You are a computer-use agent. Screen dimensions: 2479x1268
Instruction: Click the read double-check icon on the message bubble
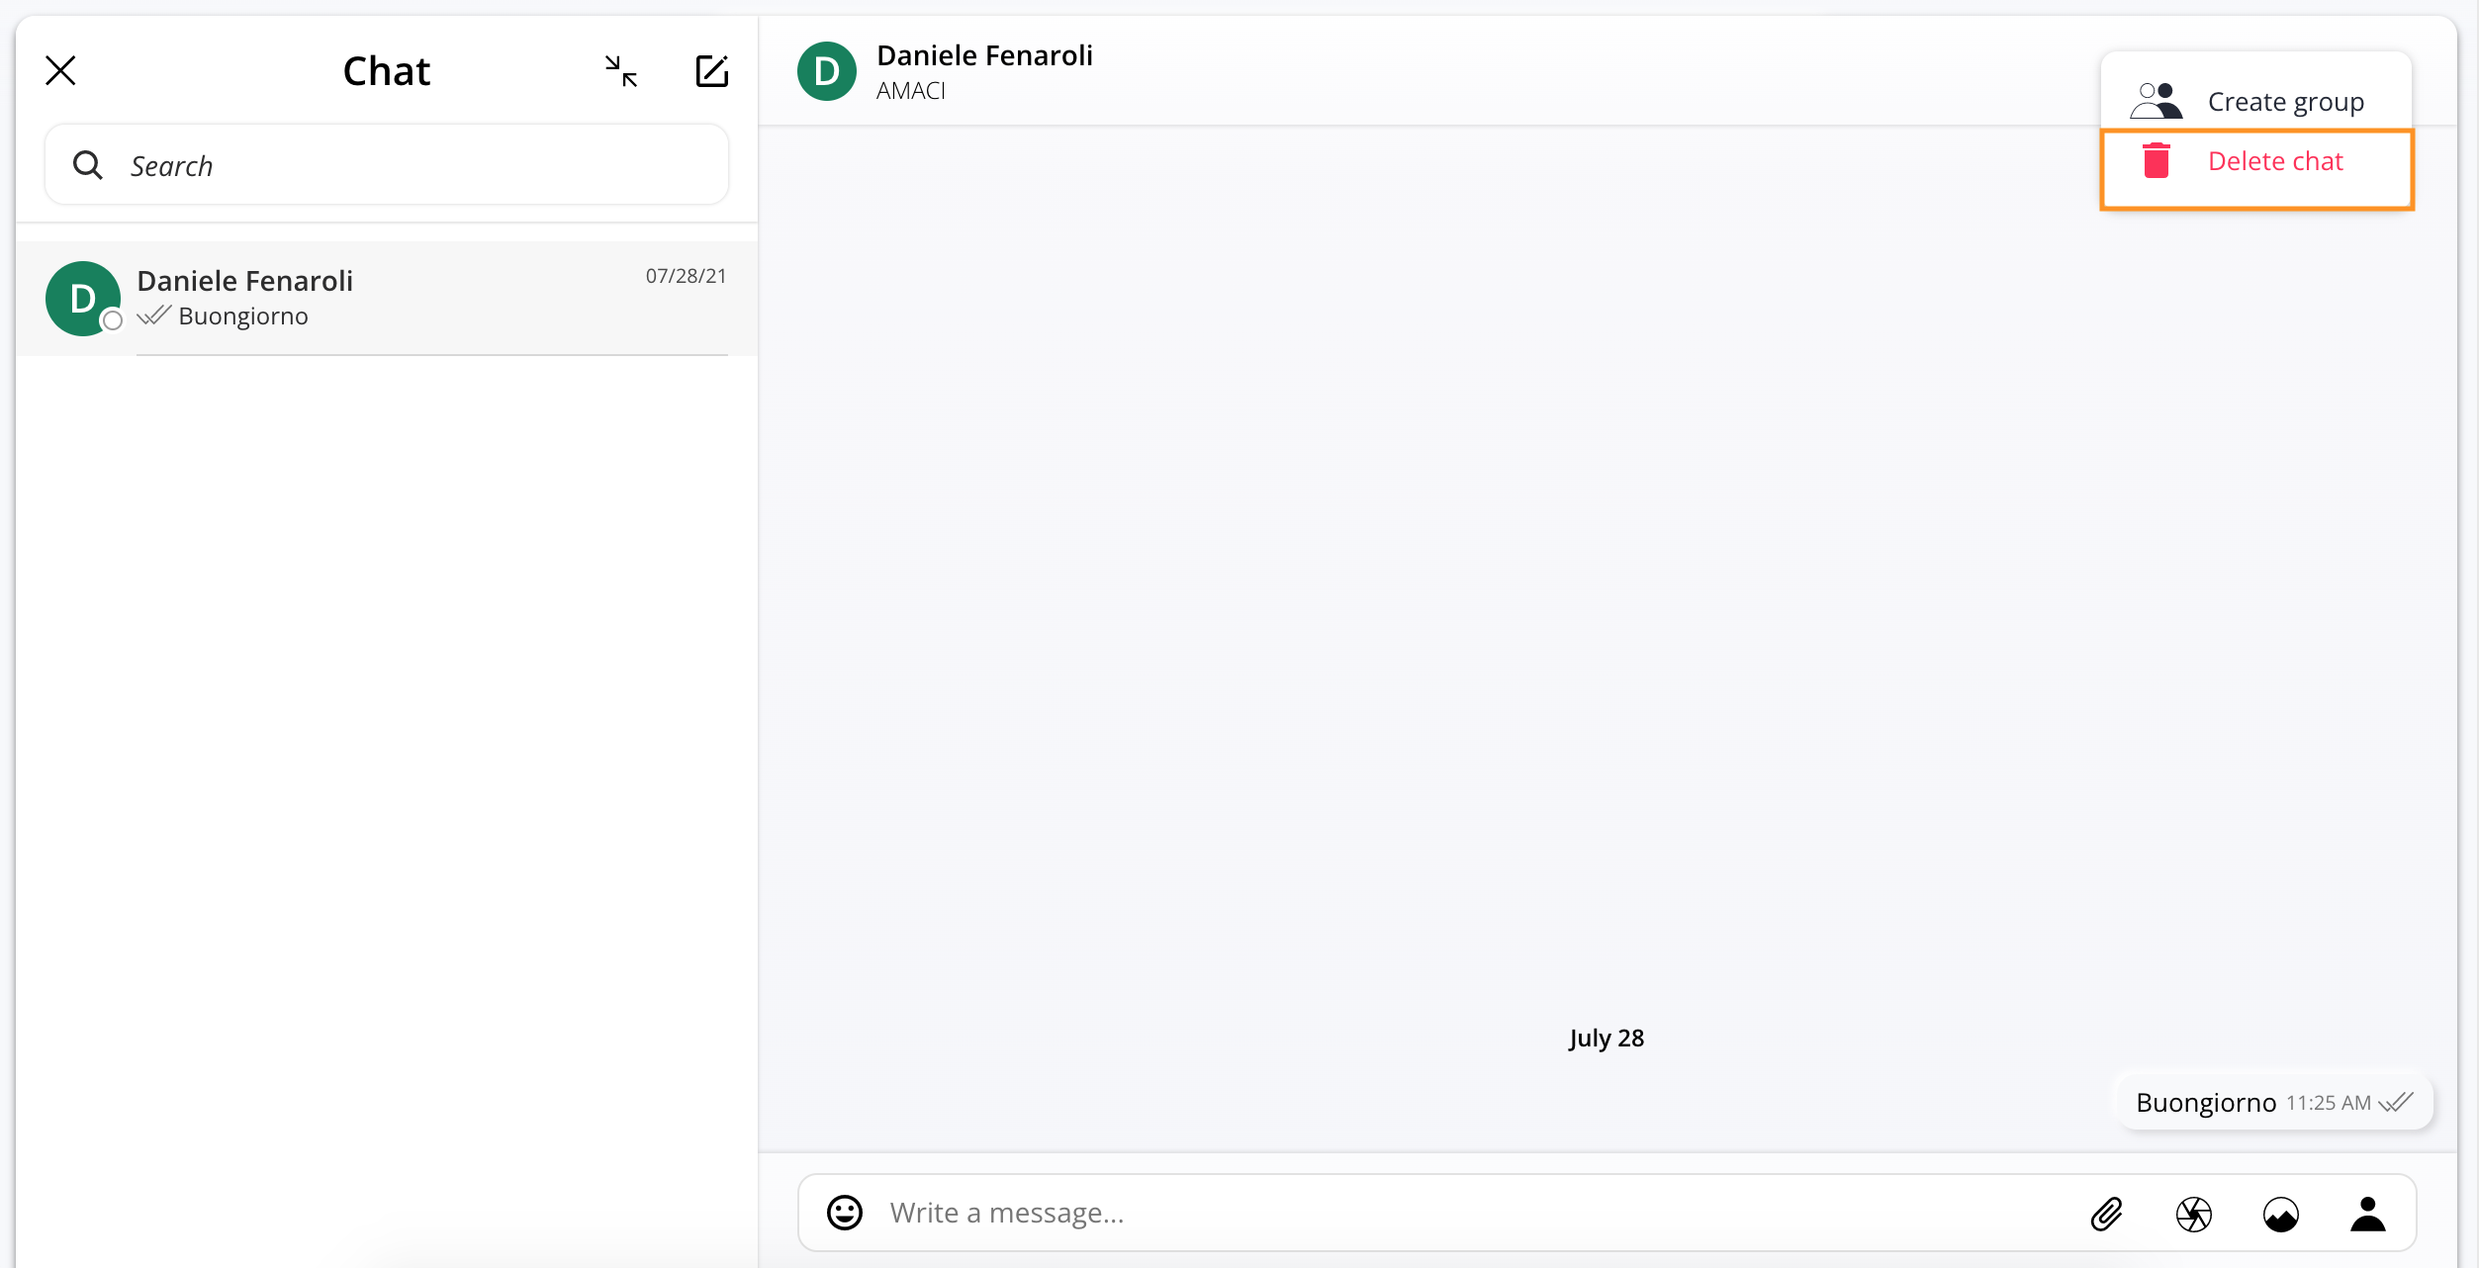tap(2396, 1102)
